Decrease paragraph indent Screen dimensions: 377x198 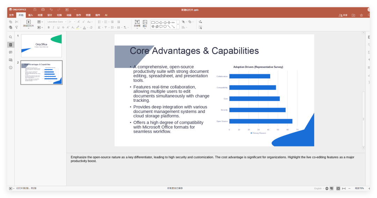112,22
